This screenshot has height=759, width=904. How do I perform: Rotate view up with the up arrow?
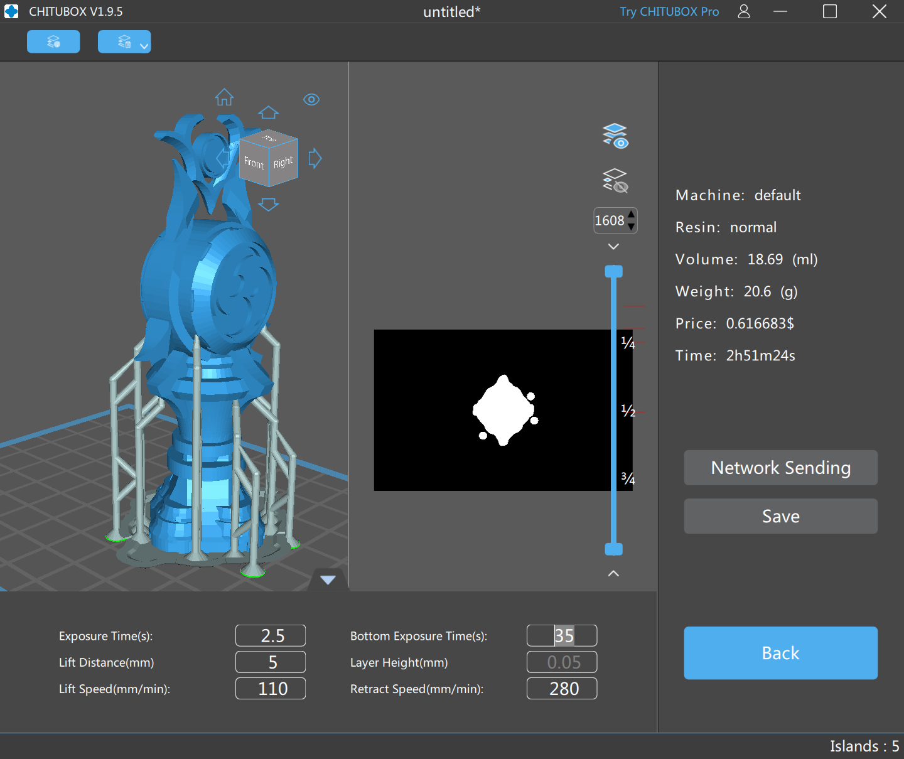tap(268, 112)
